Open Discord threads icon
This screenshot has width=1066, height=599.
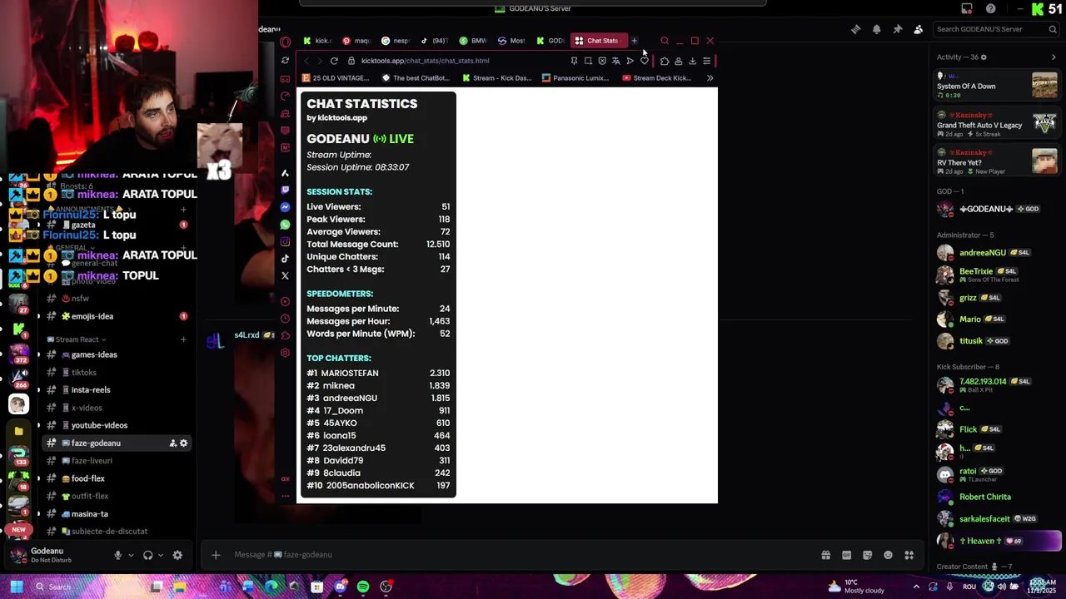(855, 29)
